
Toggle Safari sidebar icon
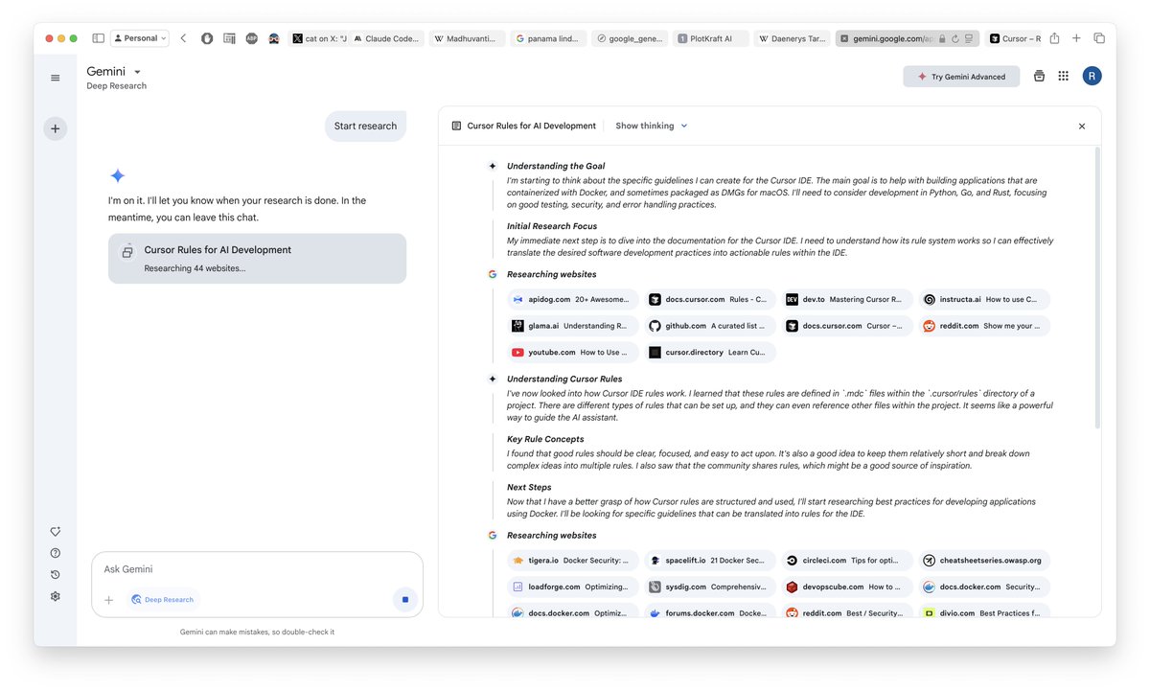tap(98, 38)
